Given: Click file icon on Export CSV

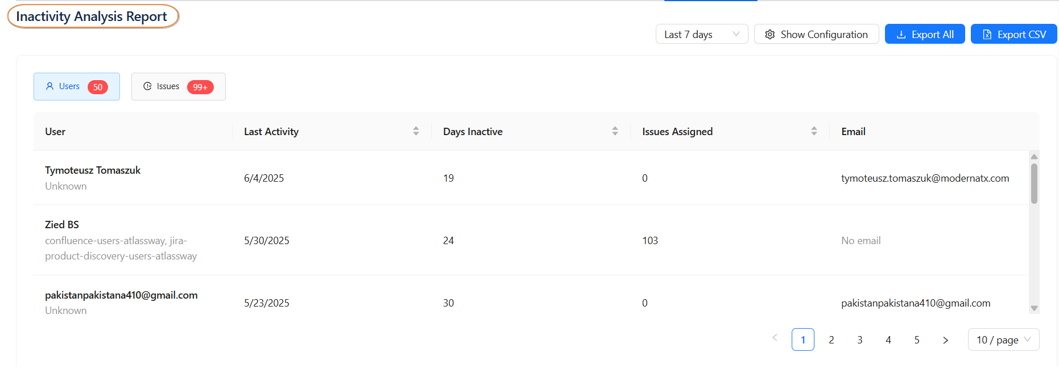Looking at the screenshot, I should [x=987, y=35].
